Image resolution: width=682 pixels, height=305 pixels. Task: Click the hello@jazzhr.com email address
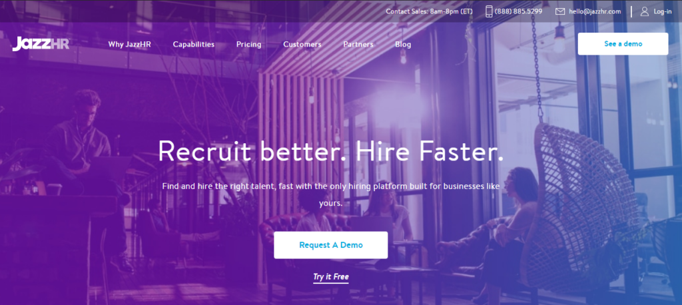click(595, 11)
